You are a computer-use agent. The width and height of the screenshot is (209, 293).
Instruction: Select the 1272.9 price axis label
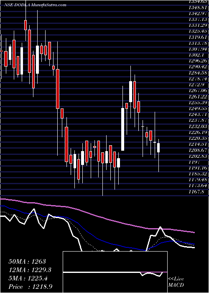point(197,85)
